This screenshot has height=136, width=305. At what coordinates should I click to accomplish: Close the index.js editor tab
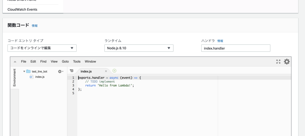tap(106, 71)
